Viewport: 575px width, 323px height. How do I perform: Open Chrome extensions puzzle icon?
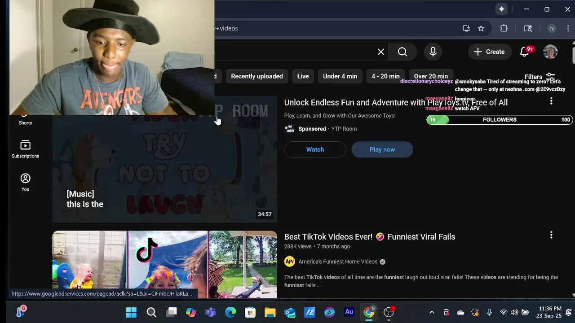coord(504,28)
